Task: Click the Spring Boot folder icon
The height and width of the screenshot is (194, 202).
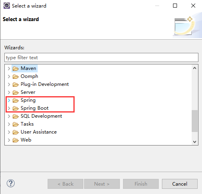Action: click(x=15, y=109)
